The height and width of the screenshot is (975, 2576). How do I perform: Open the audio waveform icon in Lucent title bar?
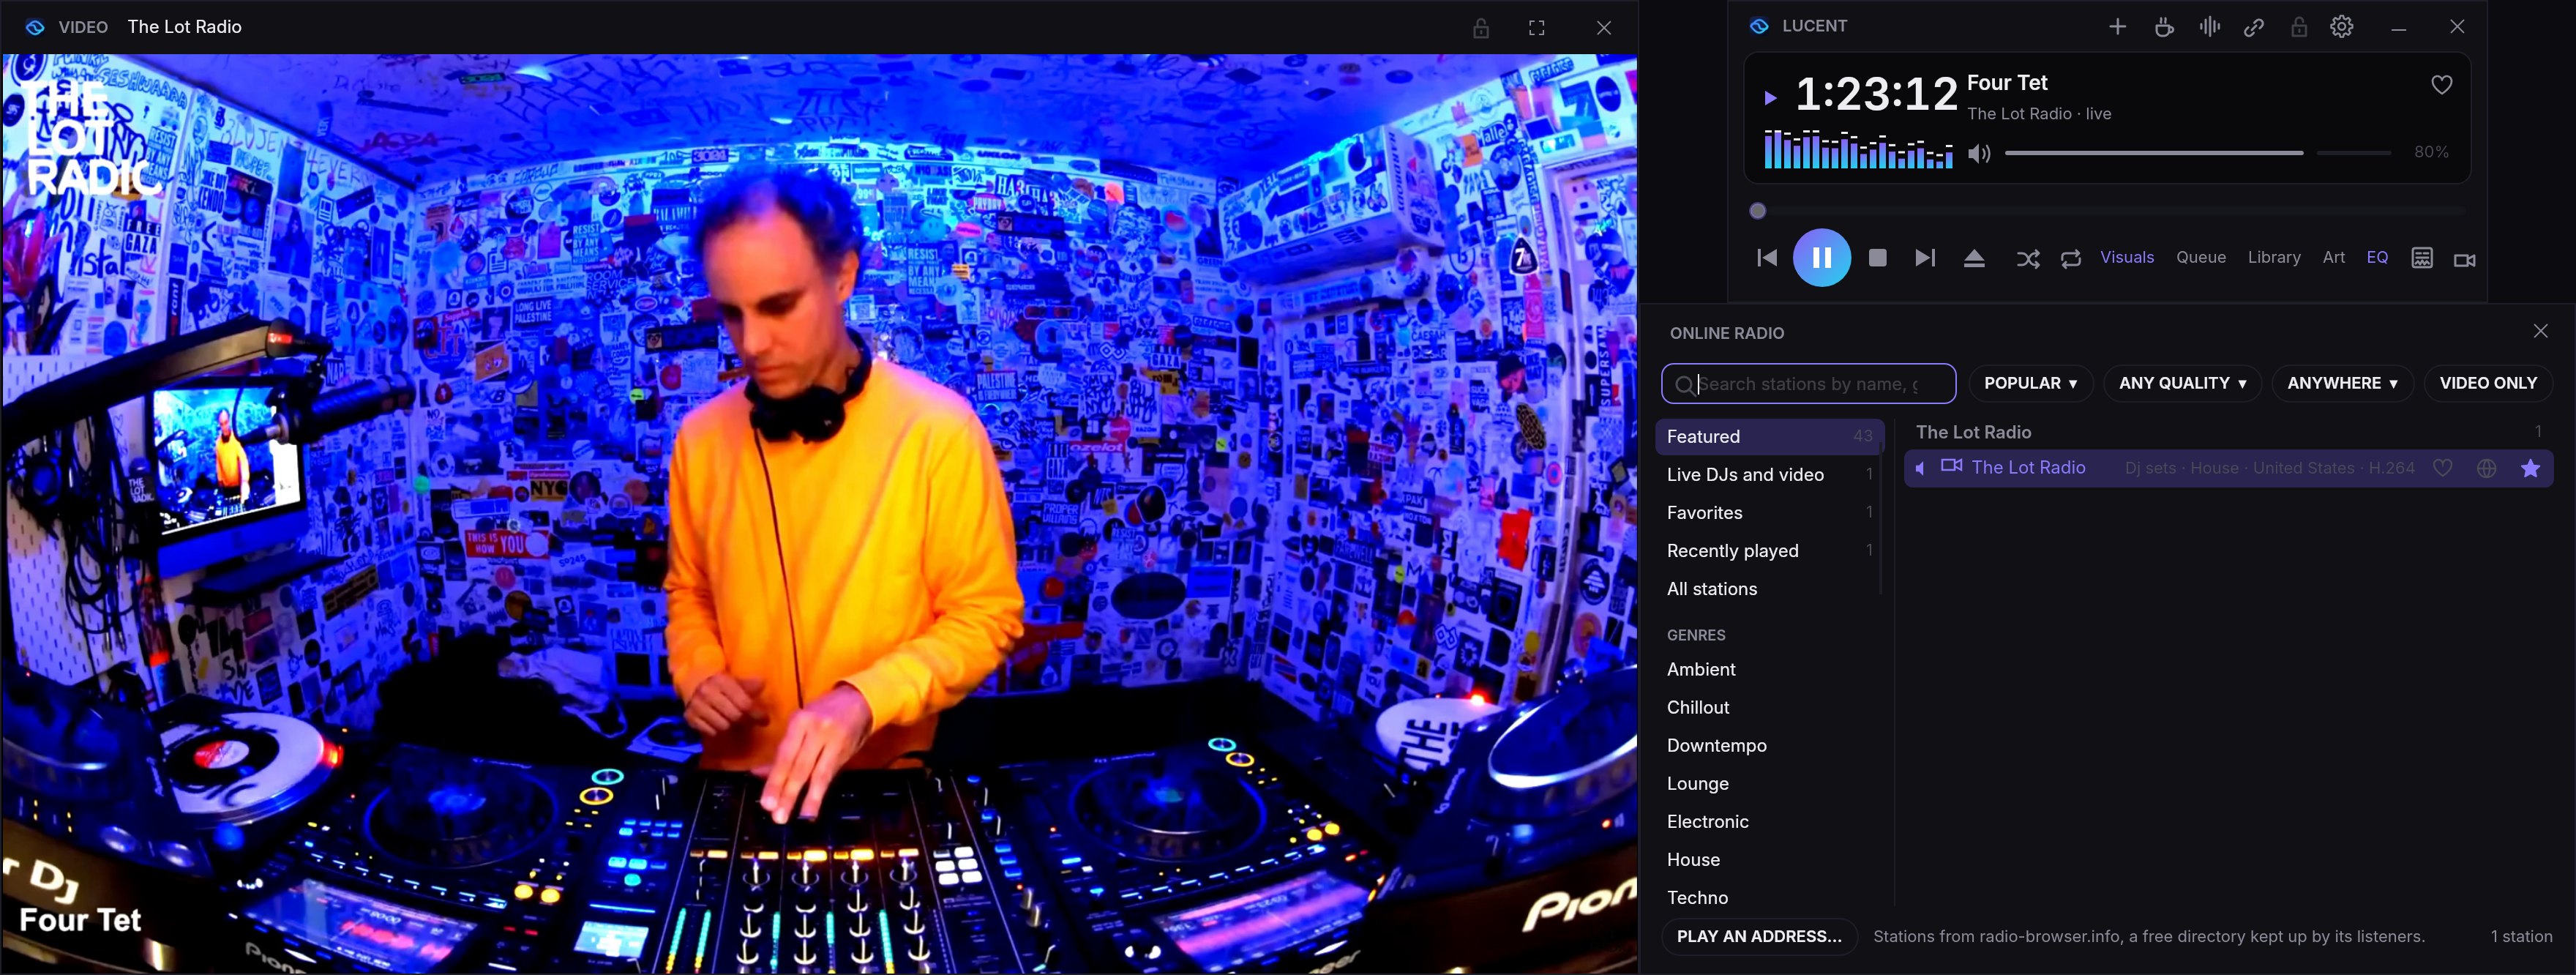pos(2209,27)
